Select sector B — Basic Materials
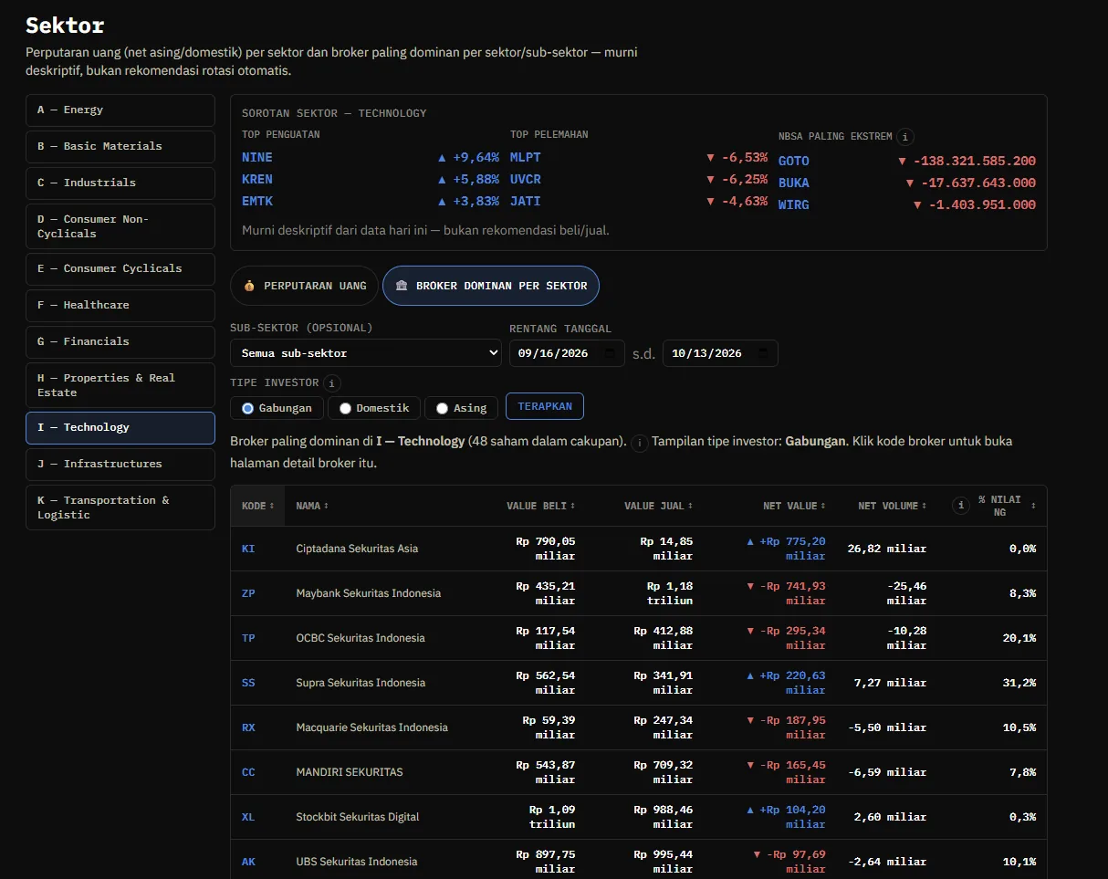The height and width of the screenshot is (879, 1108). [x=120, y=146]
